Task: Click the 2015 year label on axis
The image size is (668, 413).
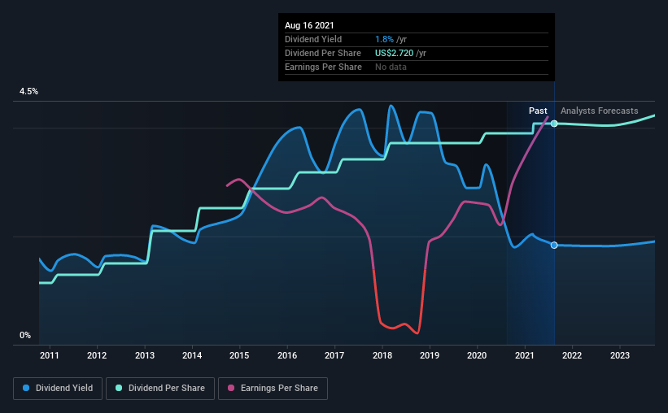Action: point(239,355)
